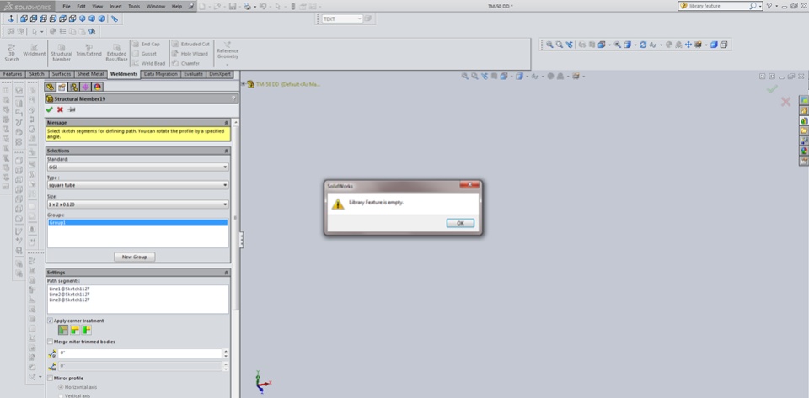The height and width of the screenshot is (398, 809).
Task: Click the Extruded Cut tool
Action: tap(190, 45)
